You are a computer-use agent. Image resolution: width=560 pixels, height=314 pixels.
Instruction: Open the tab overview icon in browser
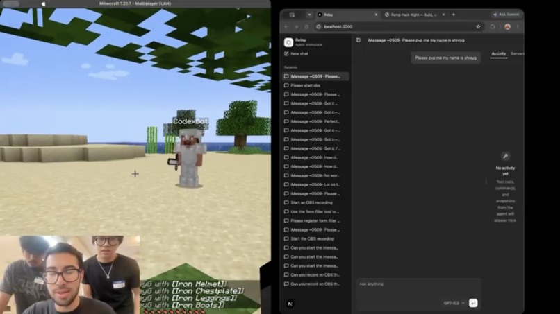tap(292, 15)
